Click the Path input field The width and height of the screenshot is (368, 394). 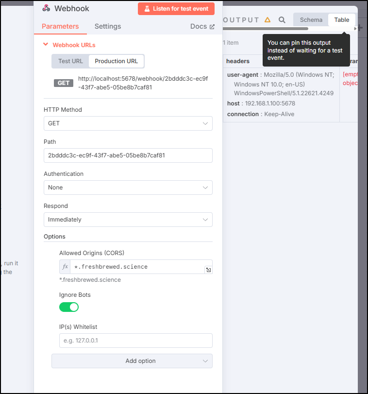tap(128, 155)
